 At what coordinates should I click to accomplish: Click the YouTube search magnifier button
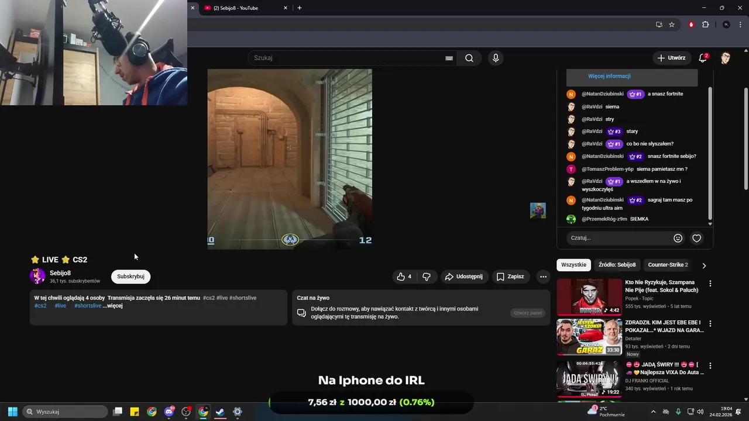[x=469, y=58]
